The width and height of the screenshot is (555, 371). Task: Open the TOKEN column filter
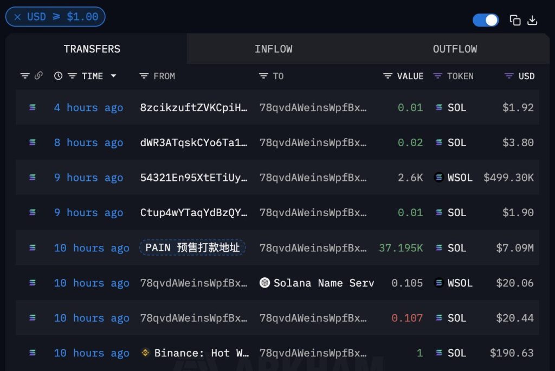pos(437,76)
